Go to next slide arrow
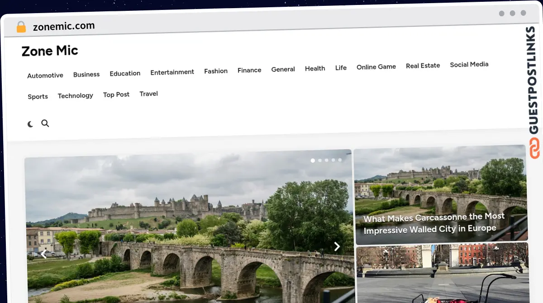Image resolution: width=543 pixels, height=303 pixels. [x=337, y=246]
